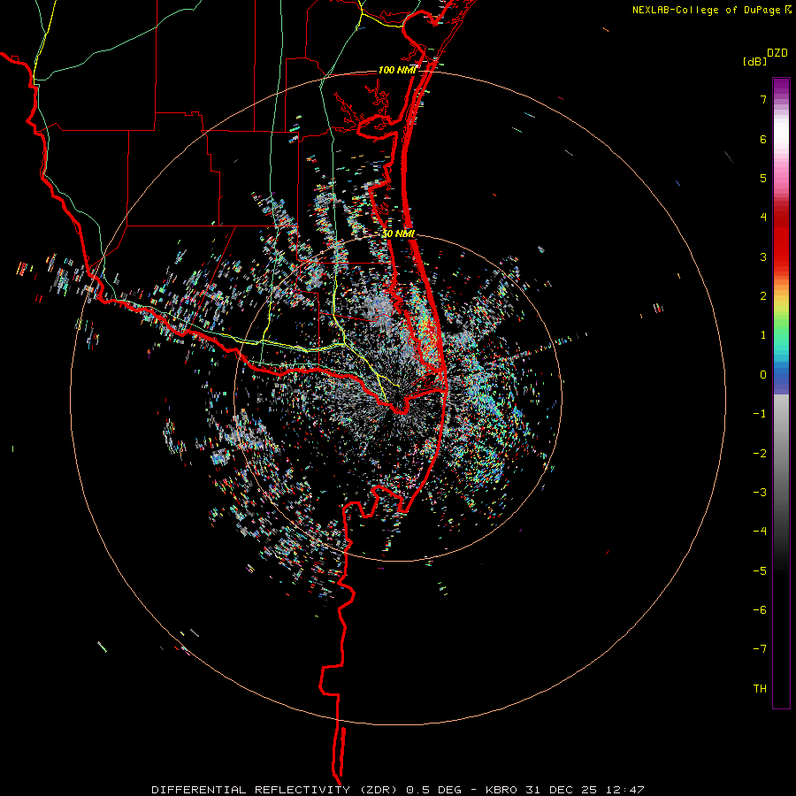Screen dimensions: 796x796
Task: Click the 1 value on color scale
Action: coord(763,335)
